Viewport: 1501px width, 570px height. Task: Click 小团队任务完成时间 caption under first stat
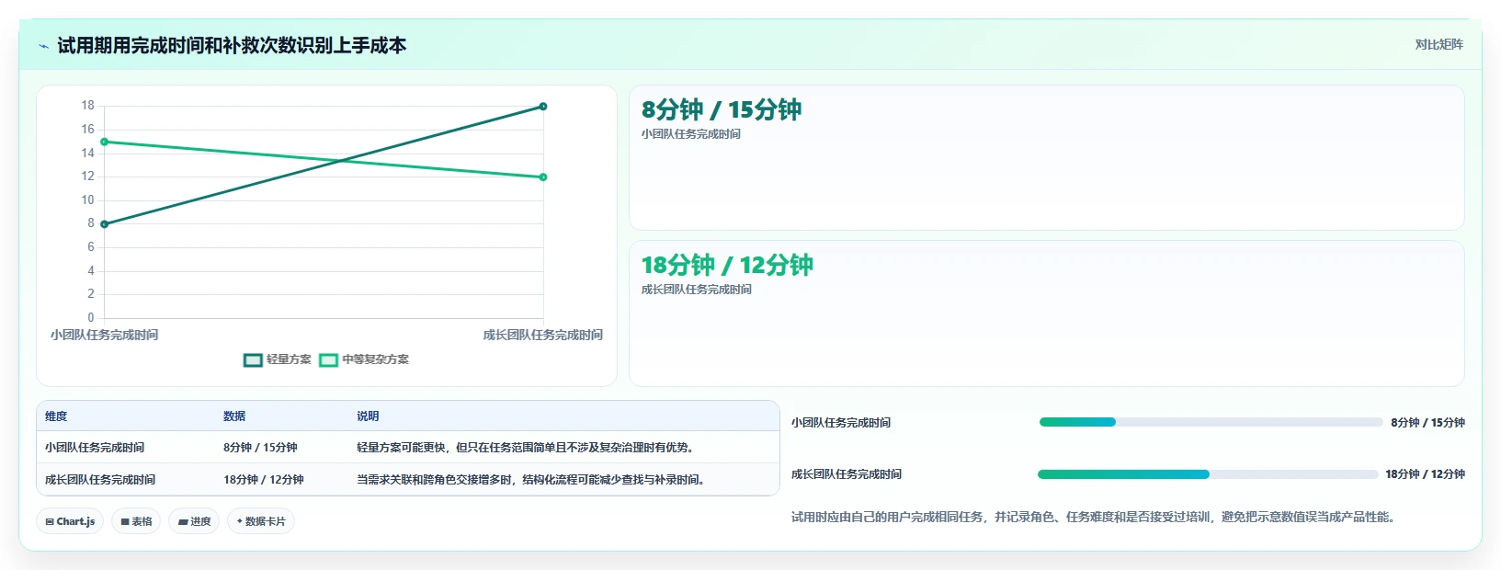[x=691, y=134]
